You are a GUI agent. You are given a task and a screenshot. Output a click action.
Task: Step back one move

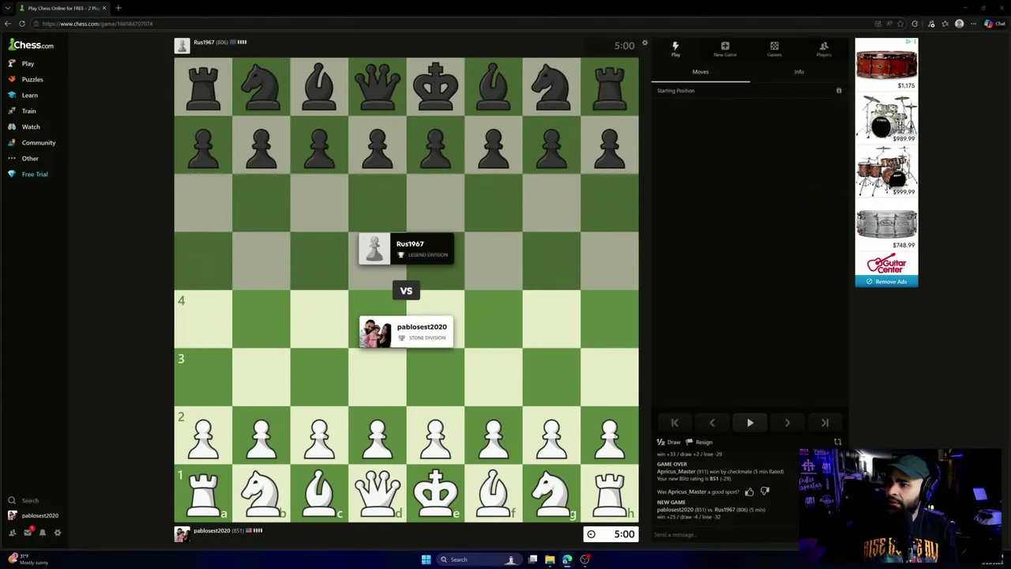pos(712,423)
